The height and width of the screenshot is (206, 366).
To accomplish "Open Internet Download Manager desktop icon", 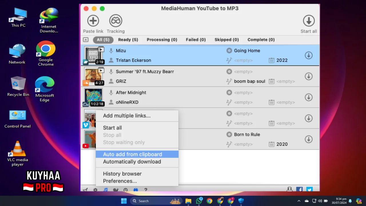I will pos(49,21).
